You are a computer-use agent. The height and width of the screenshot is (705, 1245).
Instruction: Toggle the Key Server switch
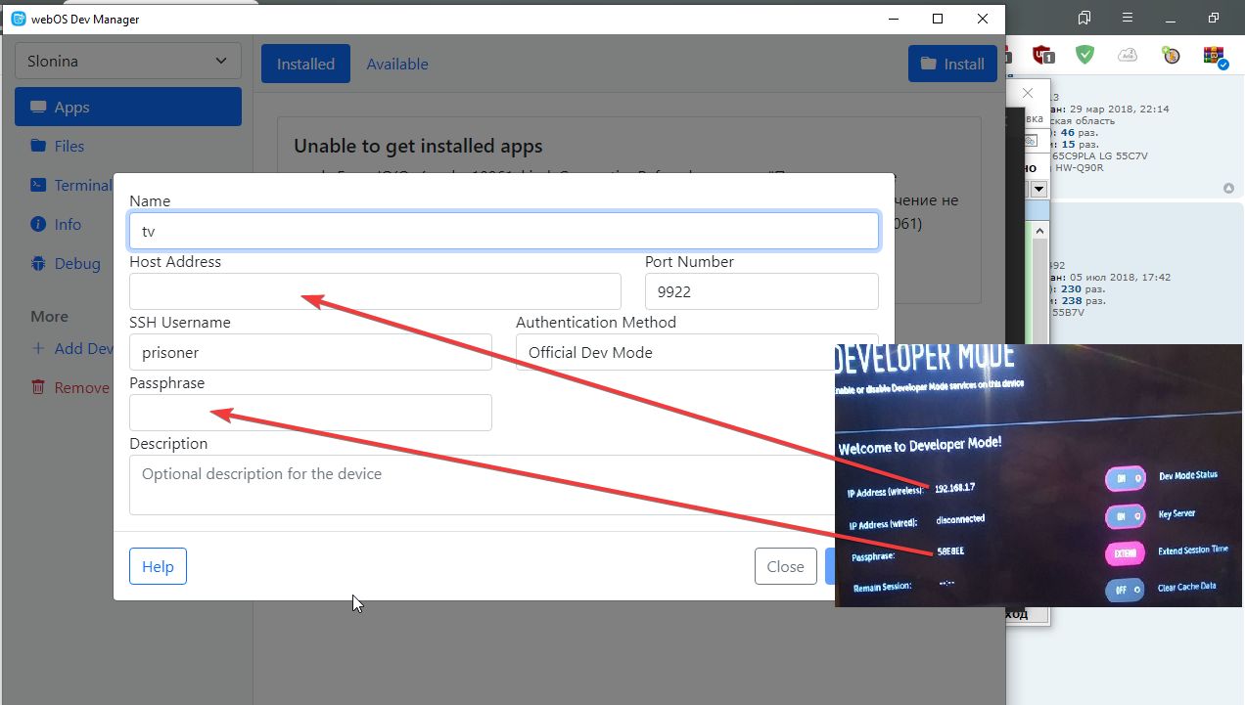[1124, 516]
